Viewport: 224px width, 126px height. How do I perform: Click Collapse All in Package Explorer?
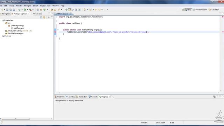pos(41,17)
